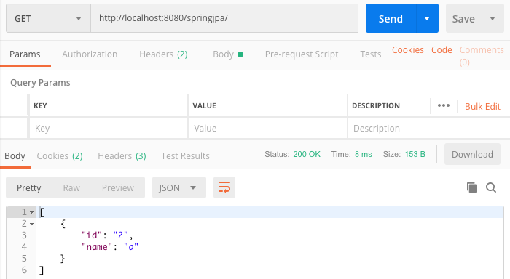Click the Code link

pyautogui.click(x=442, y=50)
